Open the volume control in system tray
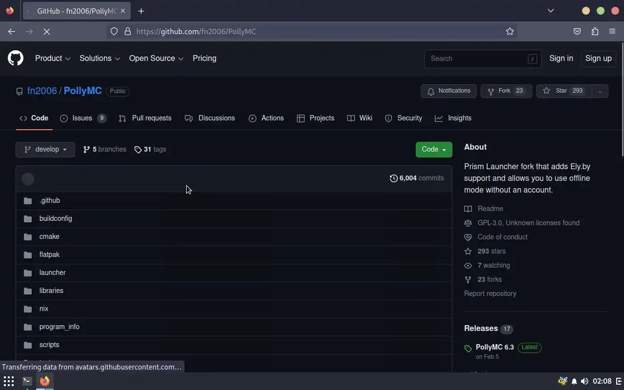This screenshot has height=390, width=624. click(585, 381)
